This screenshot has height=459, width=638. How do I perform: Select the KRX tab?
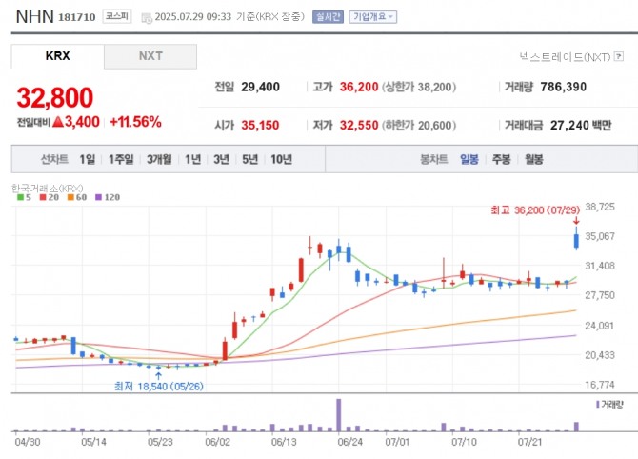(57, 56)
